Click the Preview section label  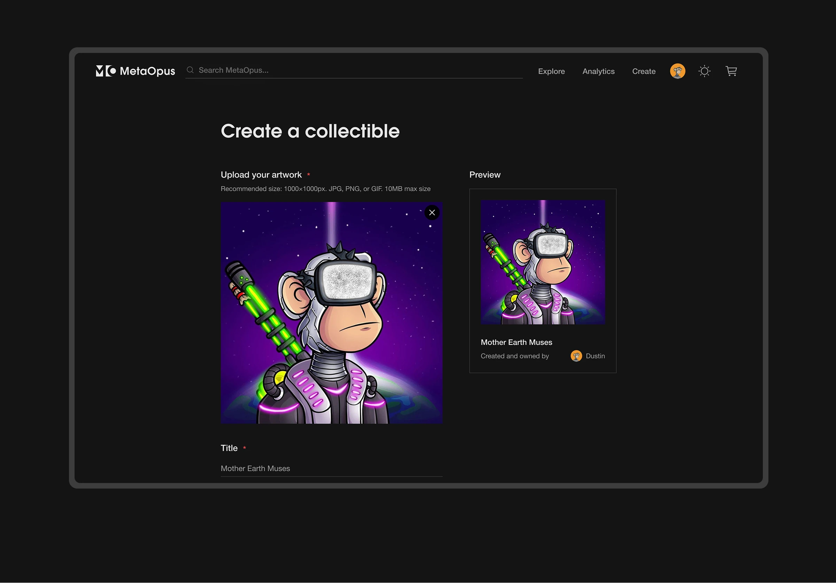pyautogui.click(x=485, y=175)
